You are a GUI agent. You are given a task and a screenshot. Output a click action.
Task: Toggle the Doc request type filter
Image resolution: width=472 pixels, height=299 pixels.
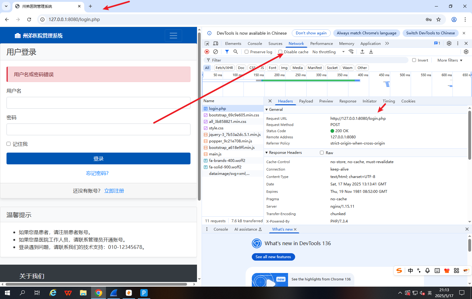(x=241, y=68)
